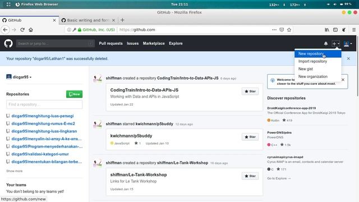The height and width of the screenshot is (202, 359).
Task: Focus the Search or jump to field
Action: coord(56,43)
